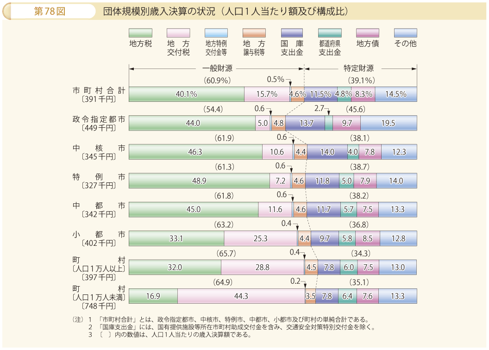Select the 44.3 pink bar segment
489x350 pixels.
tap(241, 296)
